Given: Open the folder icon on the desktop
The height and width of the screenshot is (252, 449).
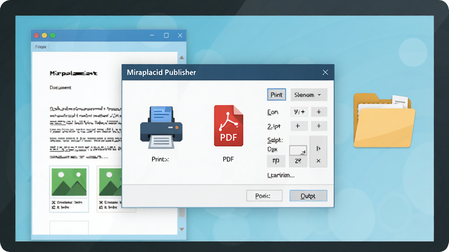Looking at the screenshot, I should pyautogui.click(x=384, y=120).
